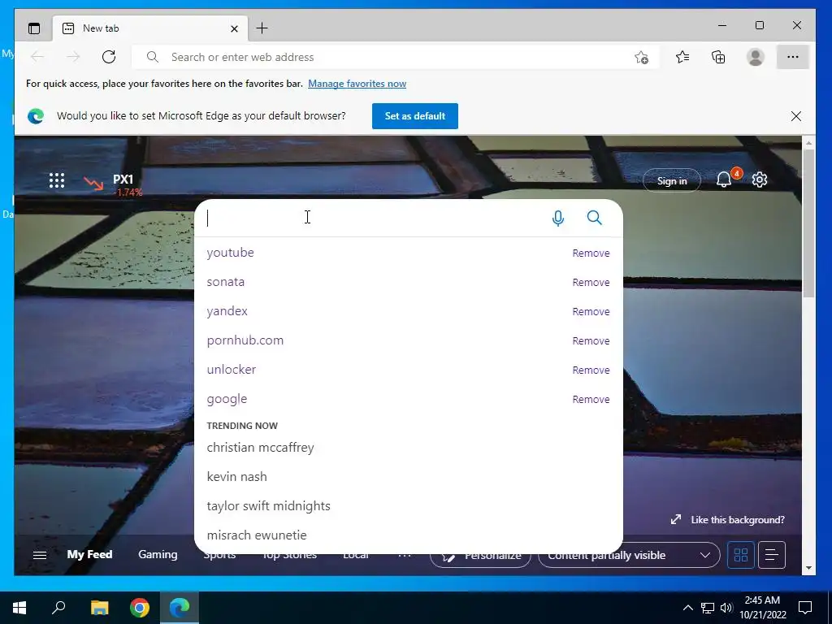Click the voice search microphone icon
This screenshot has height=624, width=832.
tap(557, 218)
